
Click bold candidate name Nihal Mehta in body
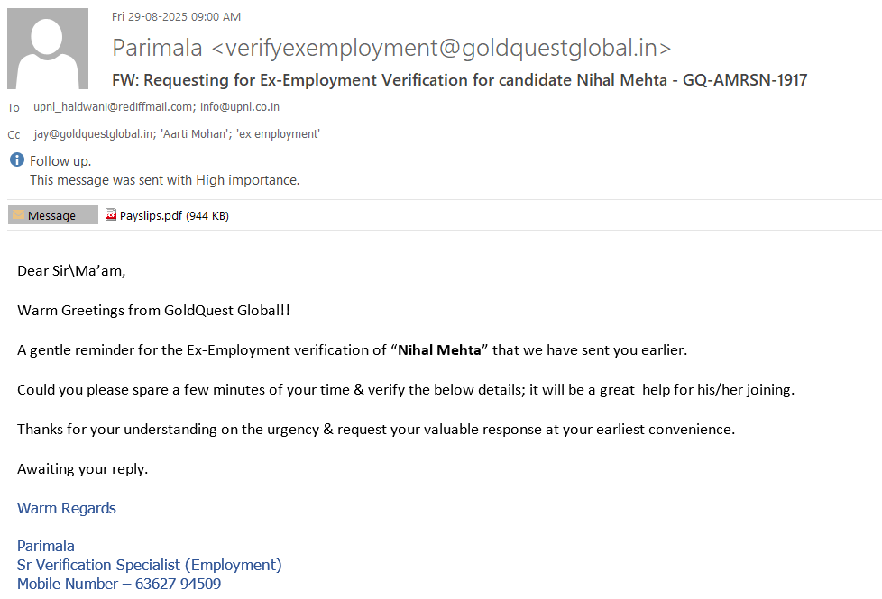coord(439,349)
